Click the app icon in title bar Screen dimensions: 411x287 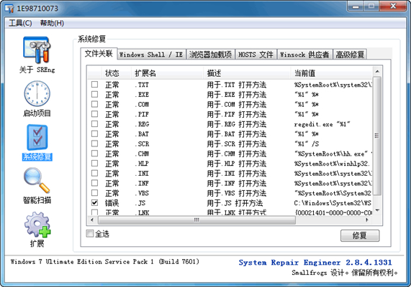(x=9, y=9)
